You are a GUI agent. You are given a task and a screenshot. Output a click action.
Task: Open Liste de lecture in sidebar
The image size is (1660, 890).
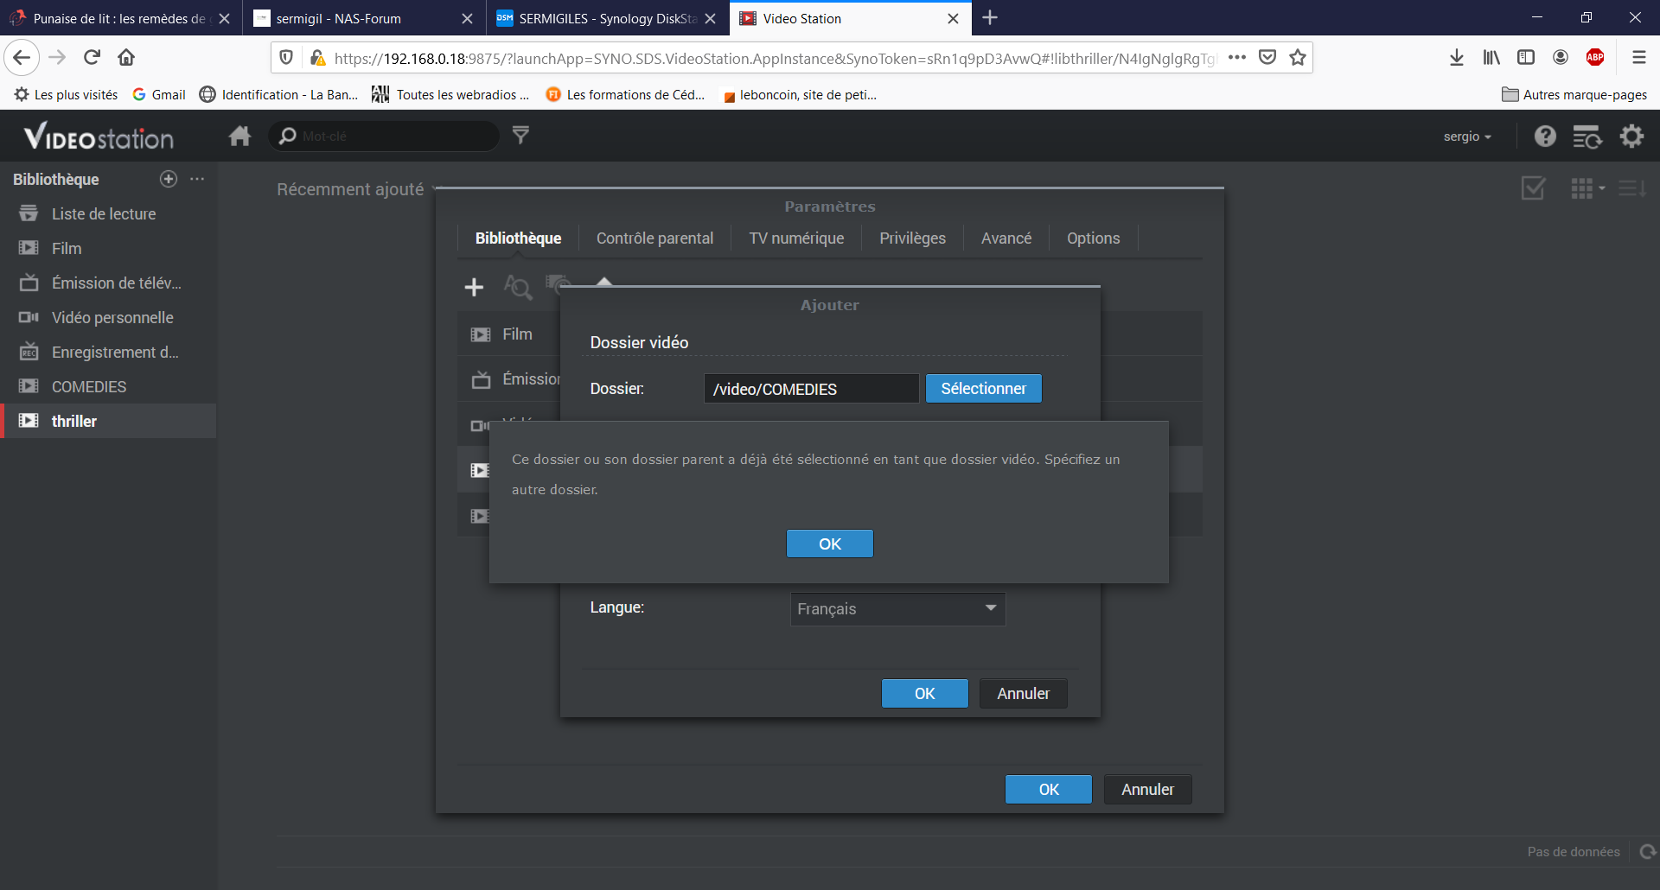pos(108,213)
